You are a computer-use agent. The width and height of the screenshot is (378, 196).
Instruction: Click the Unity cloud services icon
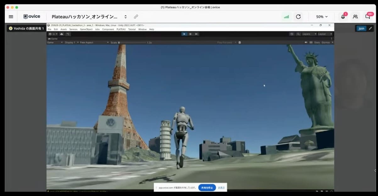pyautogui.click(x=62, y=34)
